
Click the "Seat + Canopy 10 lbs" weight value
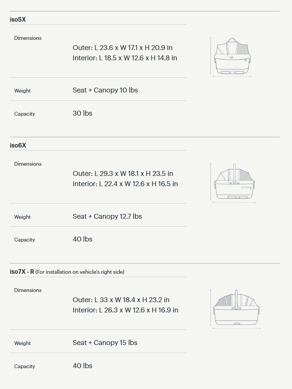(105, 90)
